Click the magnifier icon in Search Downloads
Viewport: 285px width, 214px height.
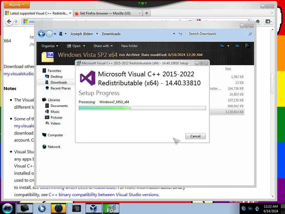click(250, 34)
